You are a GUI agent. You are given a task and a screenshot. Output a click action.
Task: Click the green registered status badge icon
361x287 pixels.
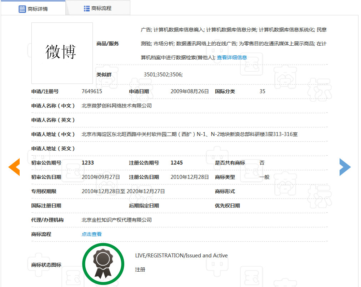103,264
